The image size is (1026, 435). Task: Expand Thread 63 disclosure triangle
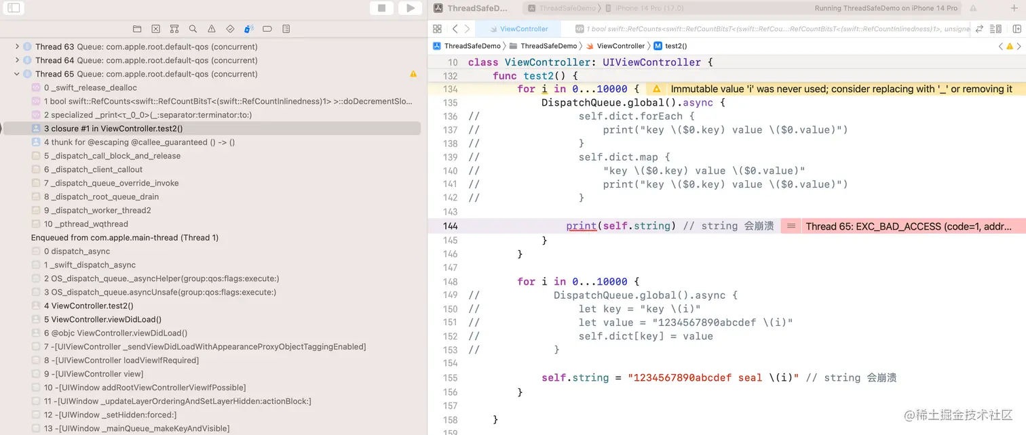point(17,47)
